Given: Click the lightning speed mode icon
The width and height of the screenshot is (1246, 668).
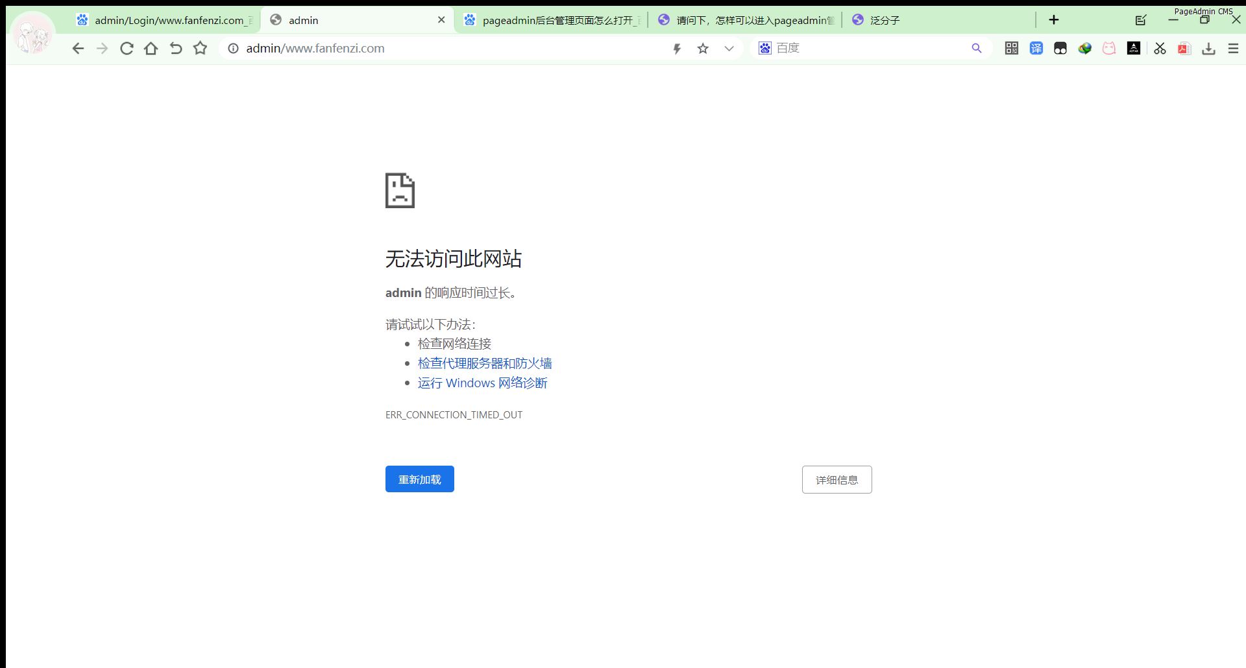Looking at the screenshot, I should (x=677, y=49).
